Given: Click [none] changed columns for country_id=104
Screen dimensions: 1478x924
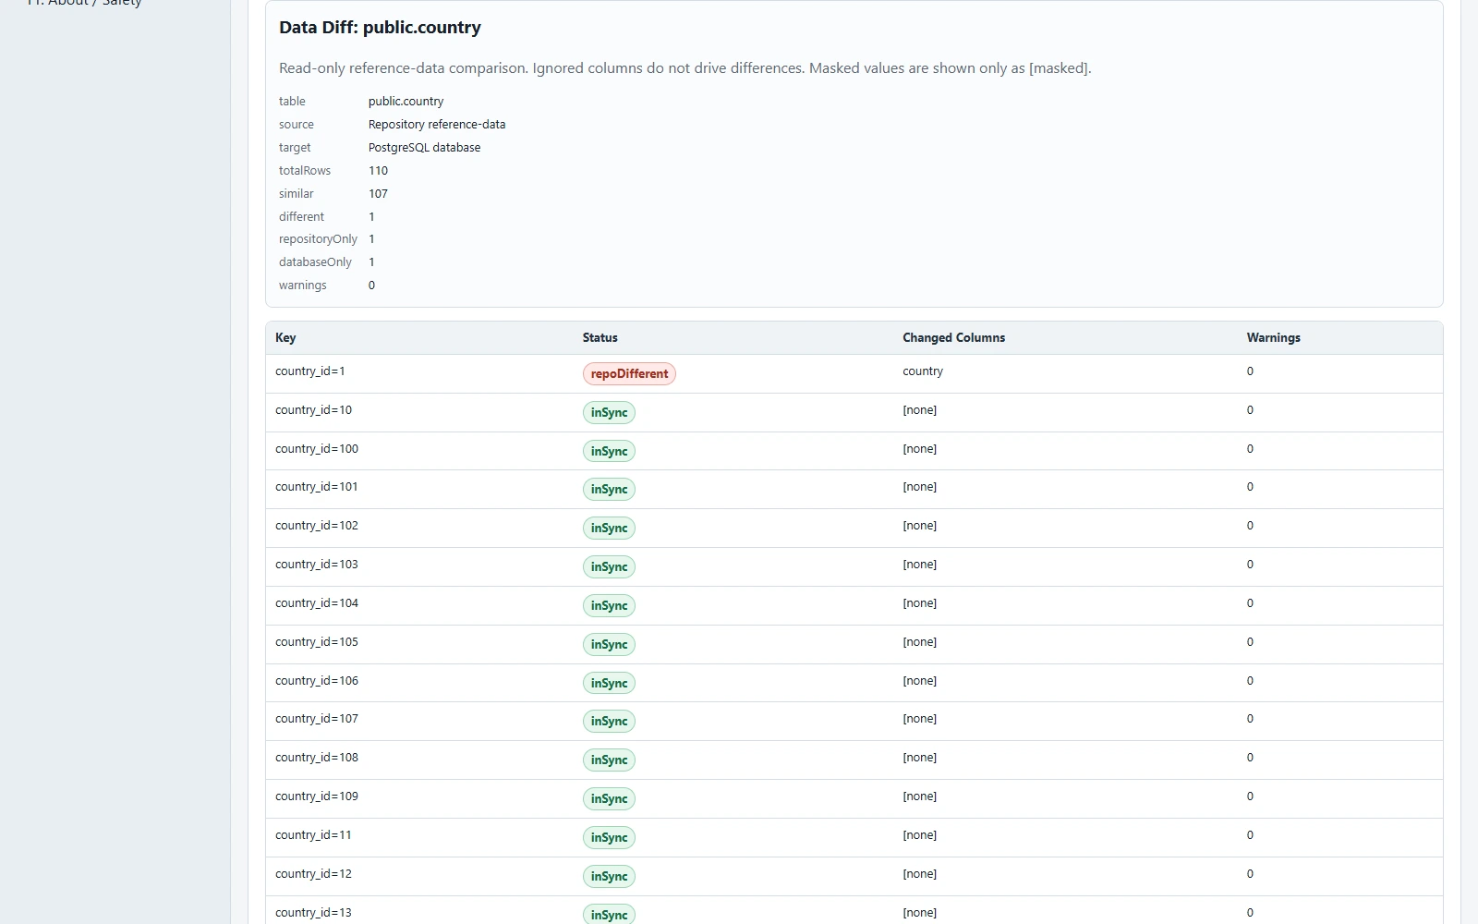Looking at the screenshot, I should tap(920, 603).
